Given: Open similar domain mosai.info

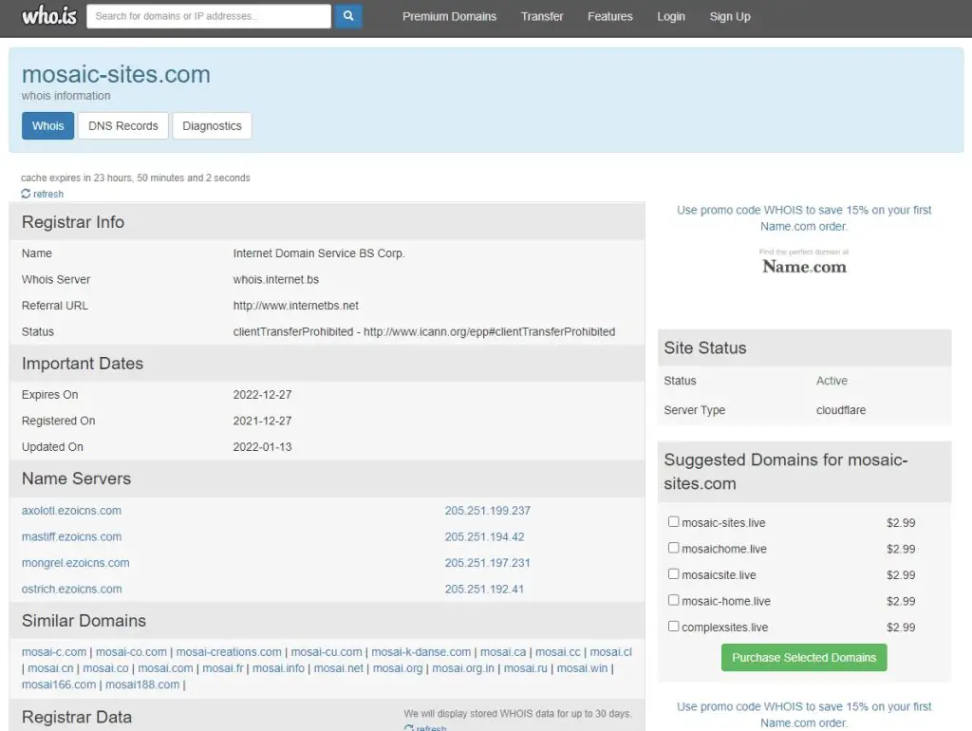Looking at the screenshot, I should click(278, 667).
